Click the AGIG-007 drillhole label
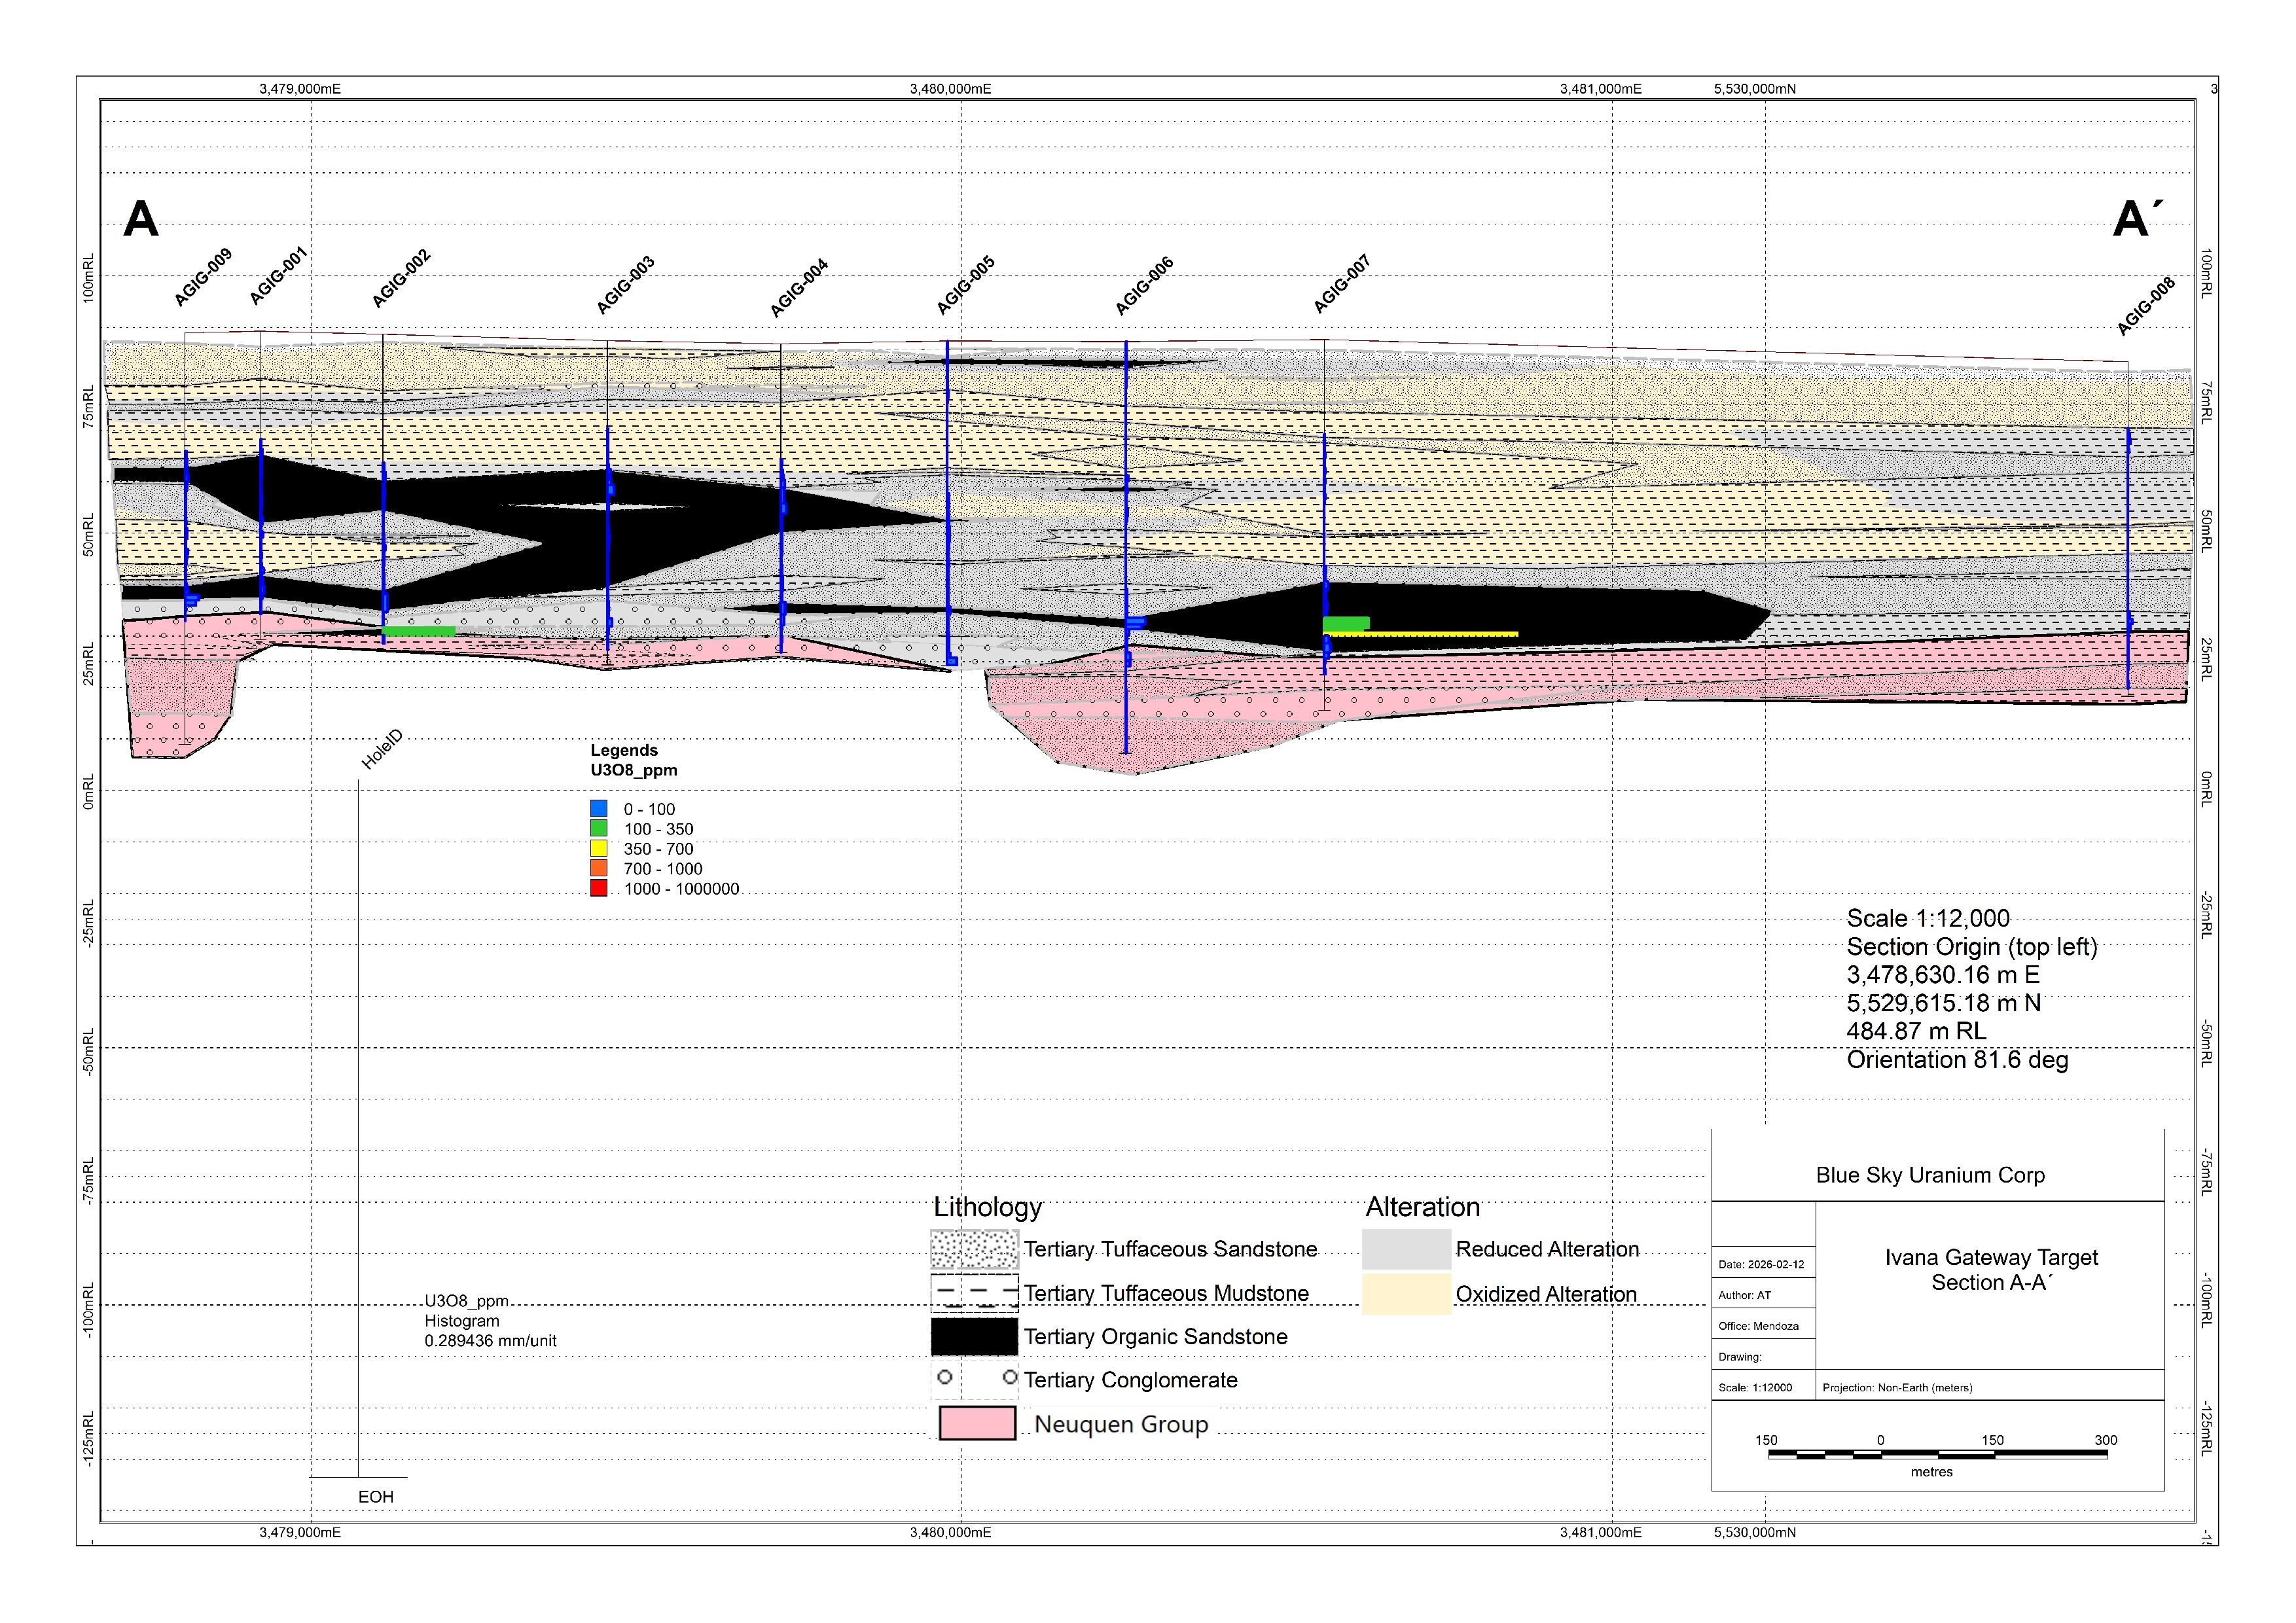The height and width of the screenshot is (1623, 2296). point(1342,285)
